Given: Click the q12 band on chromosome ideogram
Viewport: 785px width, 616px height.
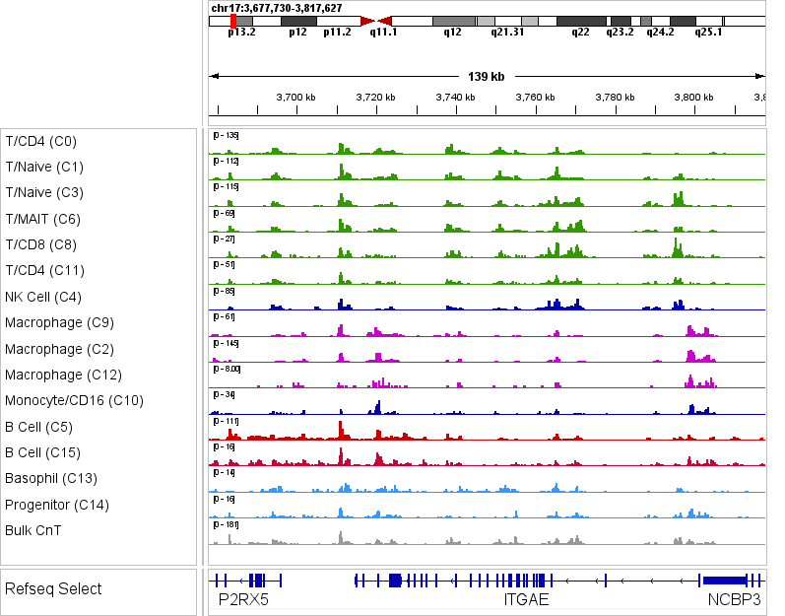Looking at the screenshot, I should coord(453,21).
